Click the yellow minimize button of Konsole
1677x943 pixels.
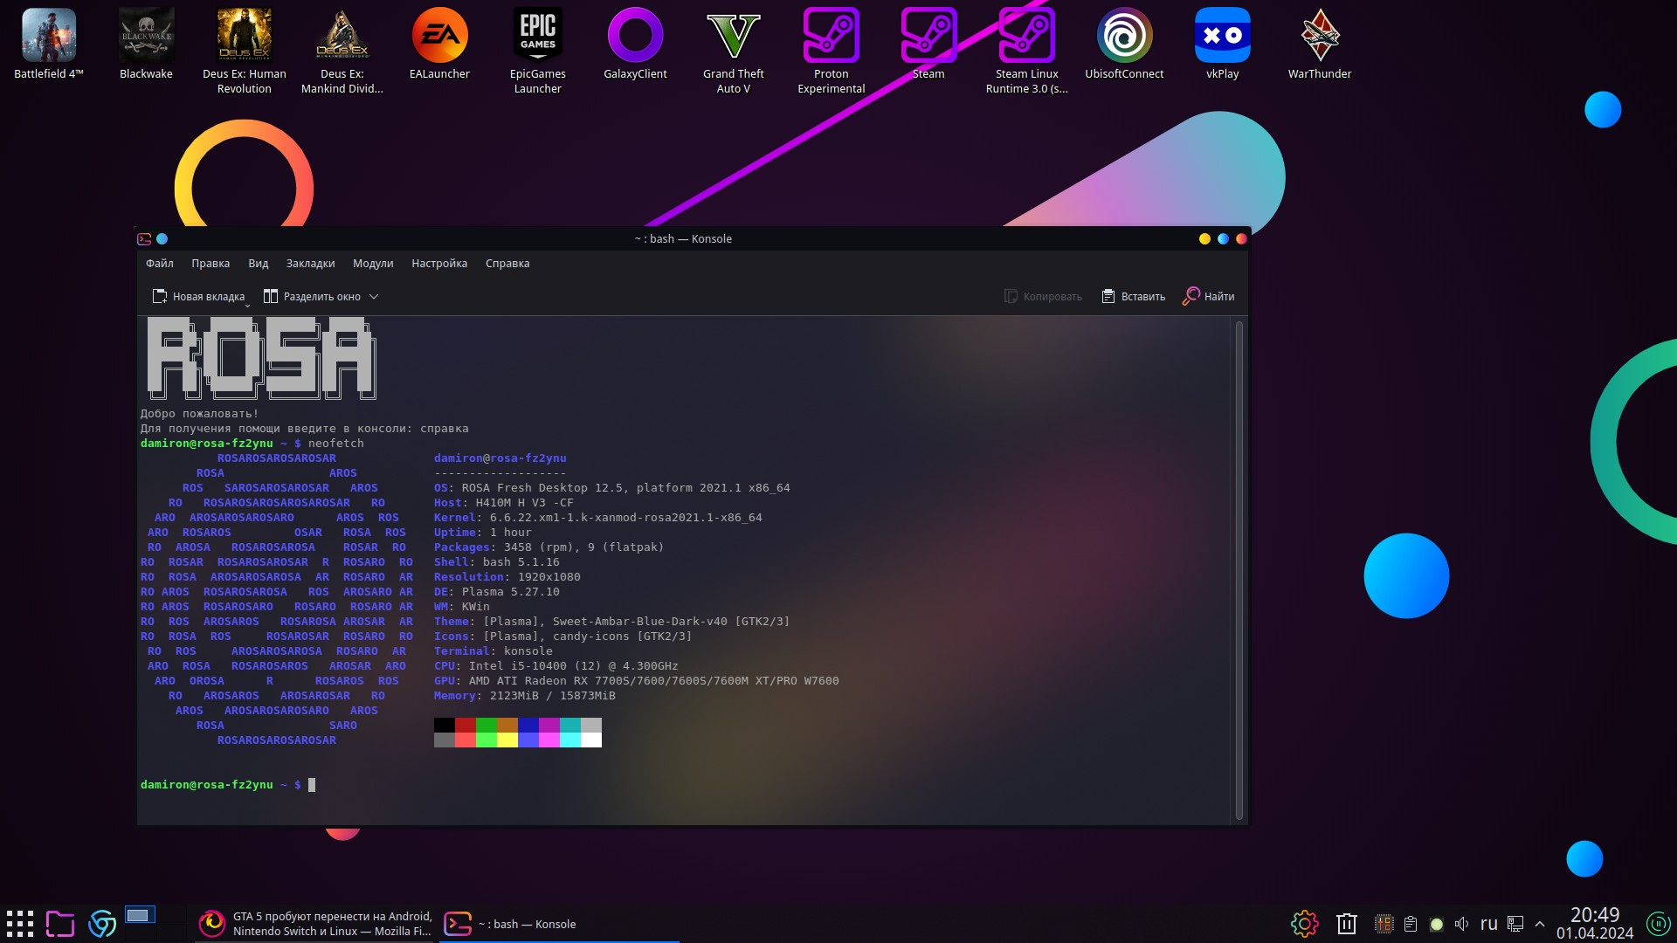[x=1204, y=238]
